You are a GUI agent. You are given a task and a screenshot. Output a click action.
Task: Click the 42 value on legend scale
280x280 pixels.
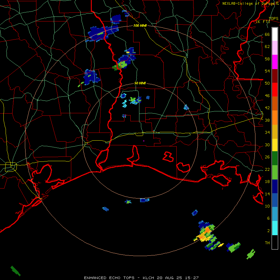pyautogui.click(x=267, y=108)
